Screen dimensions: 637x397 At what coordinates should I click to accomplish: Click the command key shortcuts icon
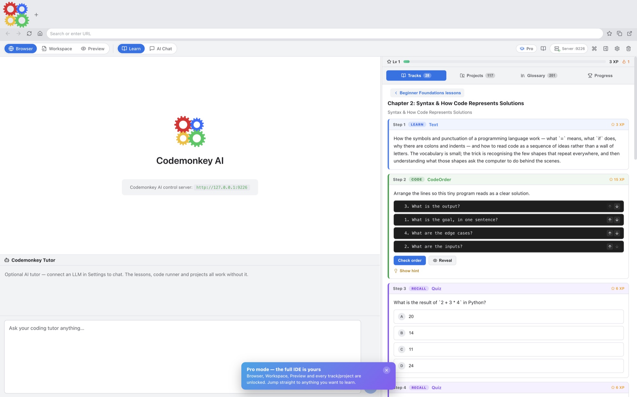click(594, 49)
